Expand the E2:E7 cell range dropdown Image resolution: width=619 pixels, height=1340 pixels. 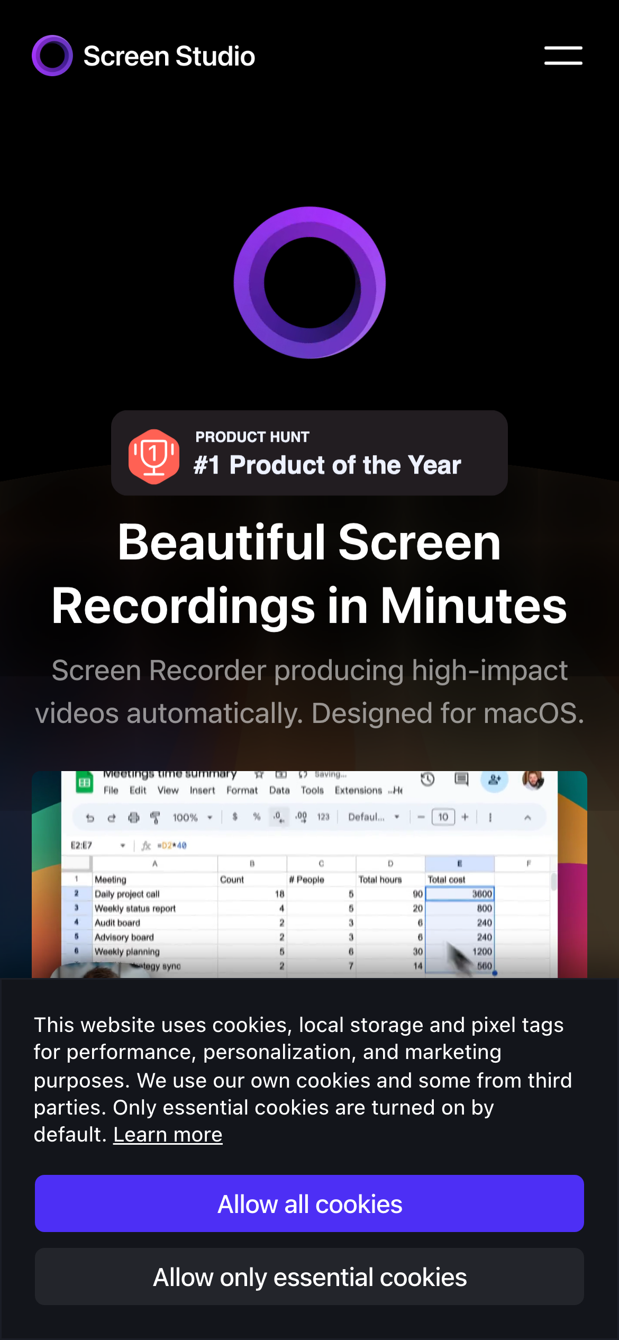[x=123, y=845]
